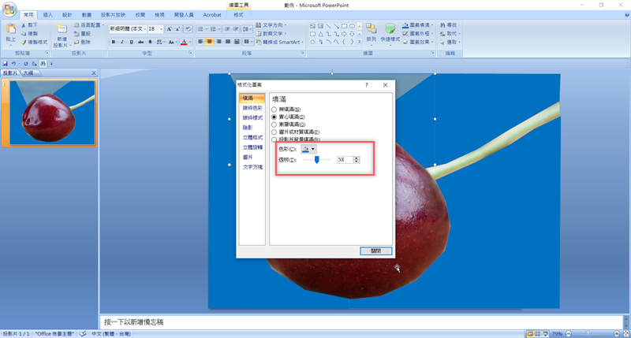Click the Transparency (透明) slider handle
This screenshot has width=631, height=338.
(x=317, y=160)
